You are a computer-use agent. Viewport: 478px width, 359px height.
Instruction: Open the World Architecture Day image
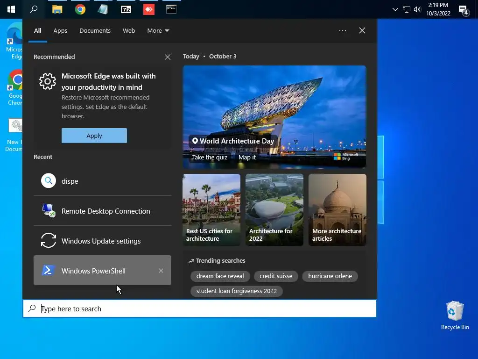(274, 117)
